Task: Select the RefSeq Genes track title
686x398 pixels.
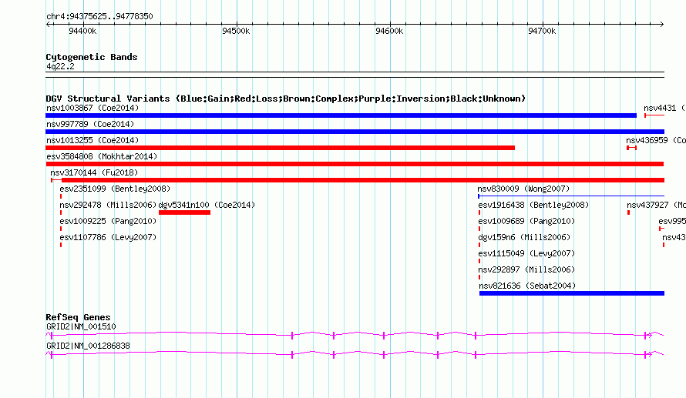Action: coord(79,317)
